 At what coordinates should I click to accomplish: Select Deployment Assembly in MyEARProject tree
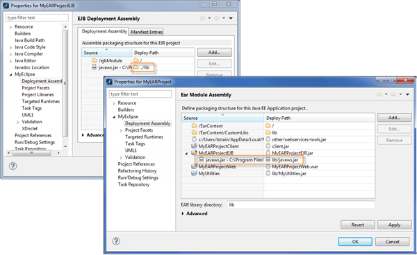[147, 123]
